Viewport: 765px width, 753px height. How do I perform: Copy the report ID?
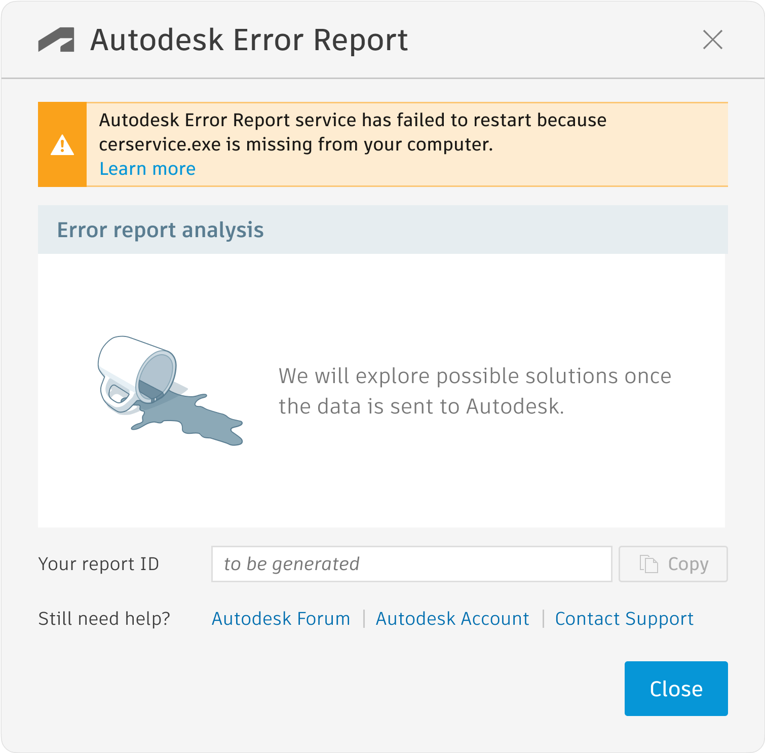[673, 563]
